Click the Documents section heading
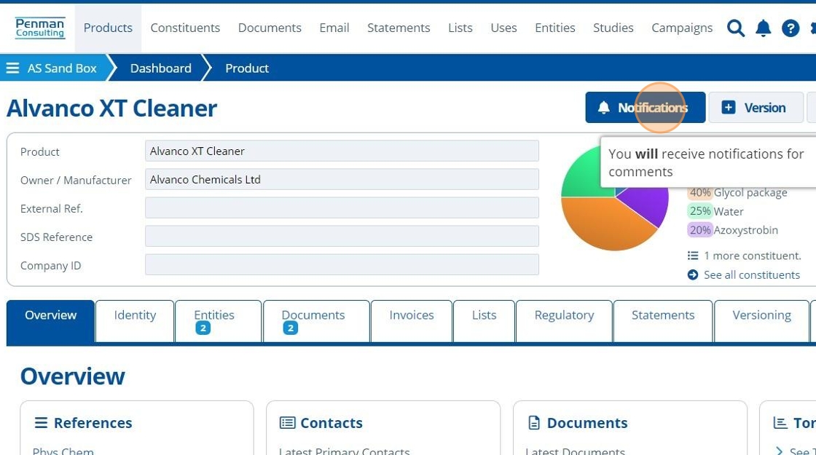This screenshot has width=816, height=455. (587, 423)
